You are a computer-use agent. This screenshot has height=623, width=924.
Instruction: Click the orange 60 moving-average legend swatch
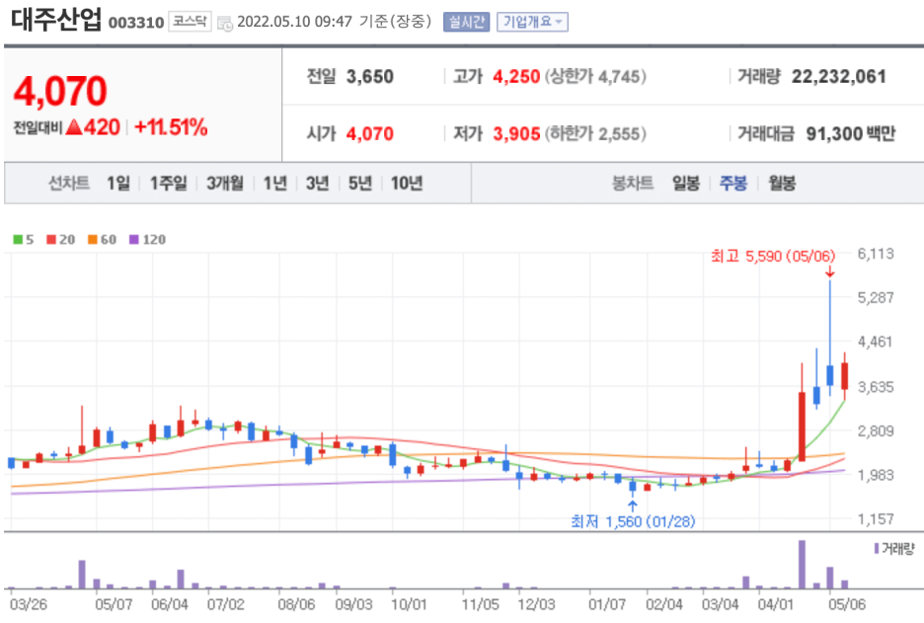[x=93, y=239]
